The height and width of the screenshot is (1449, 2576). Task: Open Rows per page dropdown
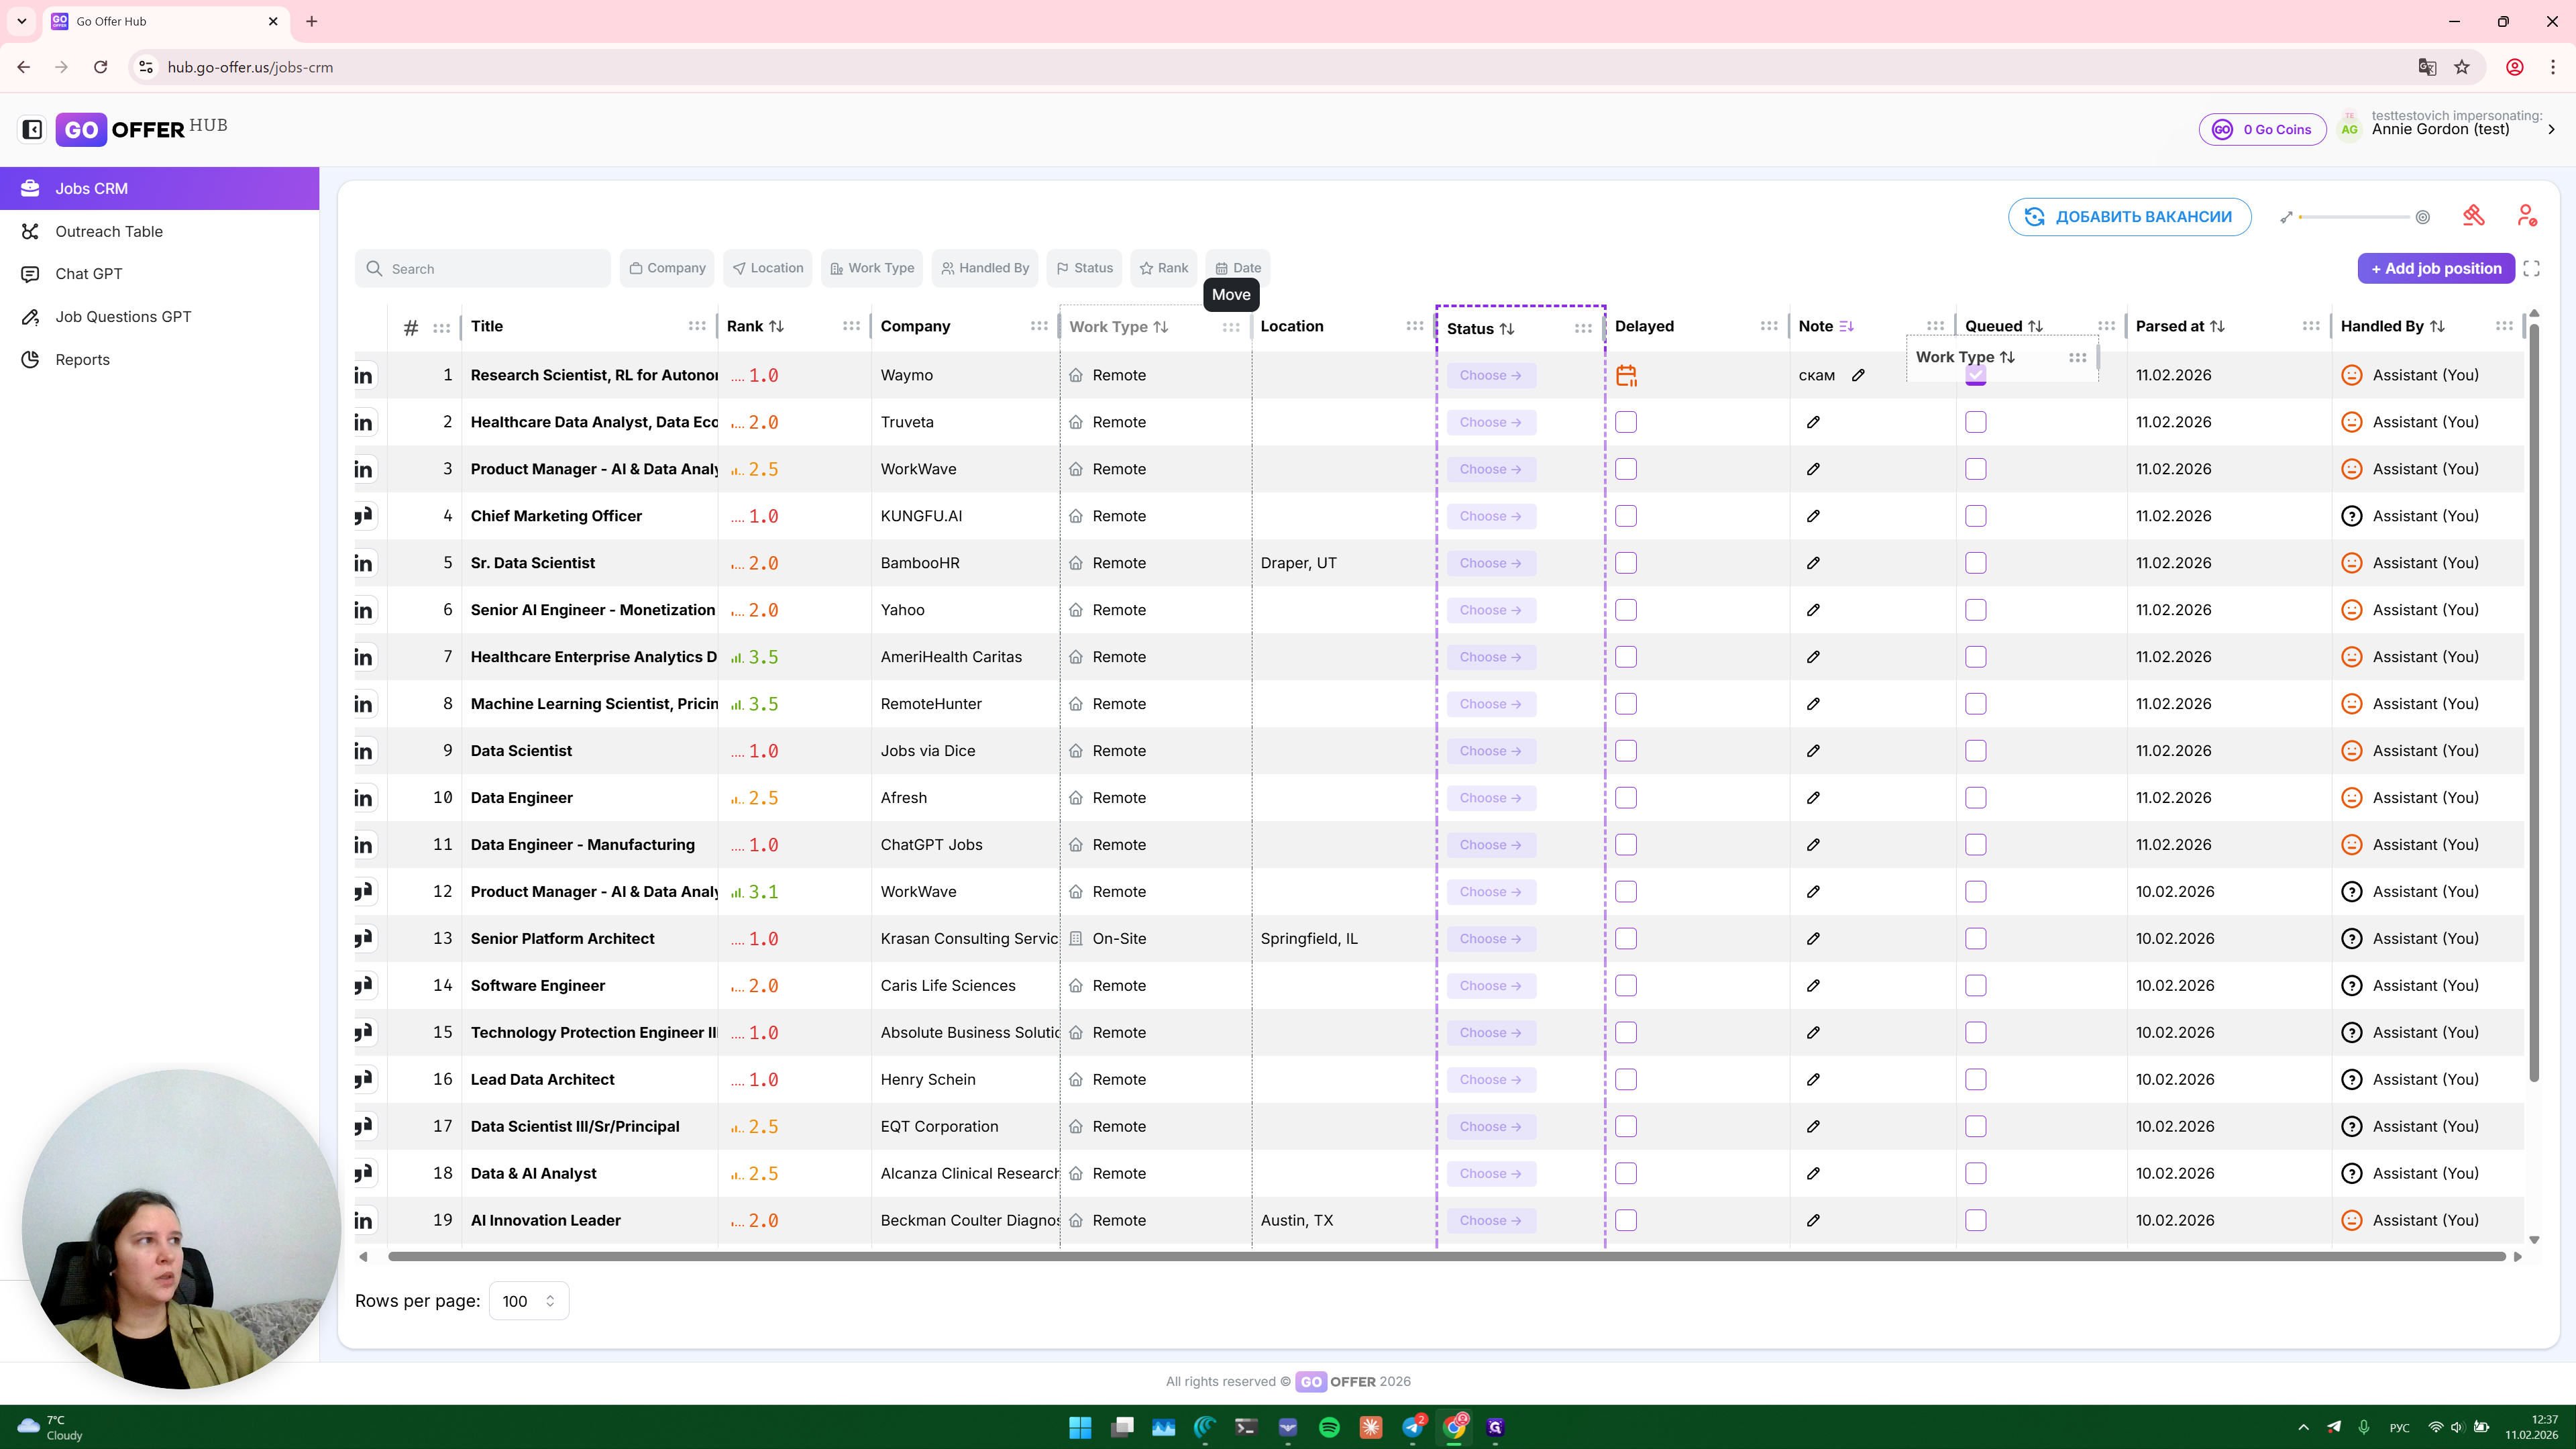point(528,1301)
